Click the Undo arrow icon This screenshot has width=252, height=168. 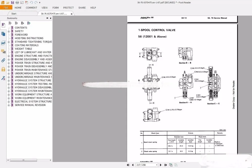click(x=31, y=3)
